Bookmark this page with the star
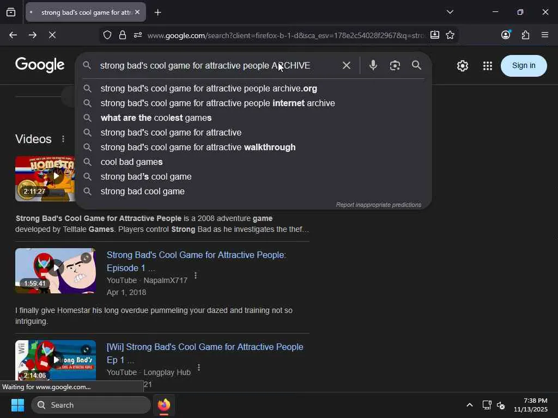This screenshot has width=558, height=418. pyautogui.click(x=450, y=35)
